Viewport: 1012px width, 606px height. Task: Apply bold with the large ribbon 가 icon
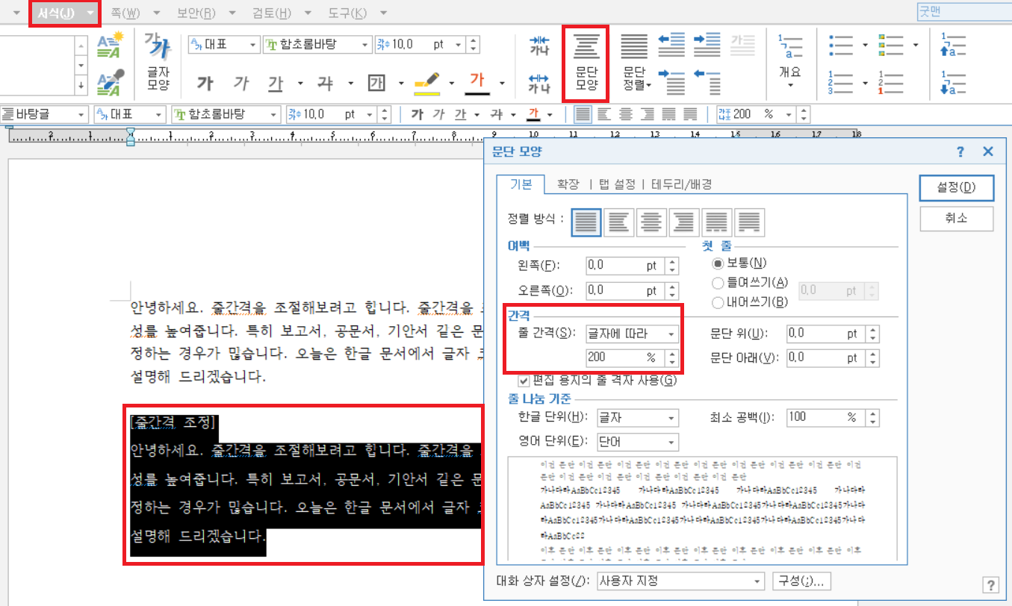205,83
